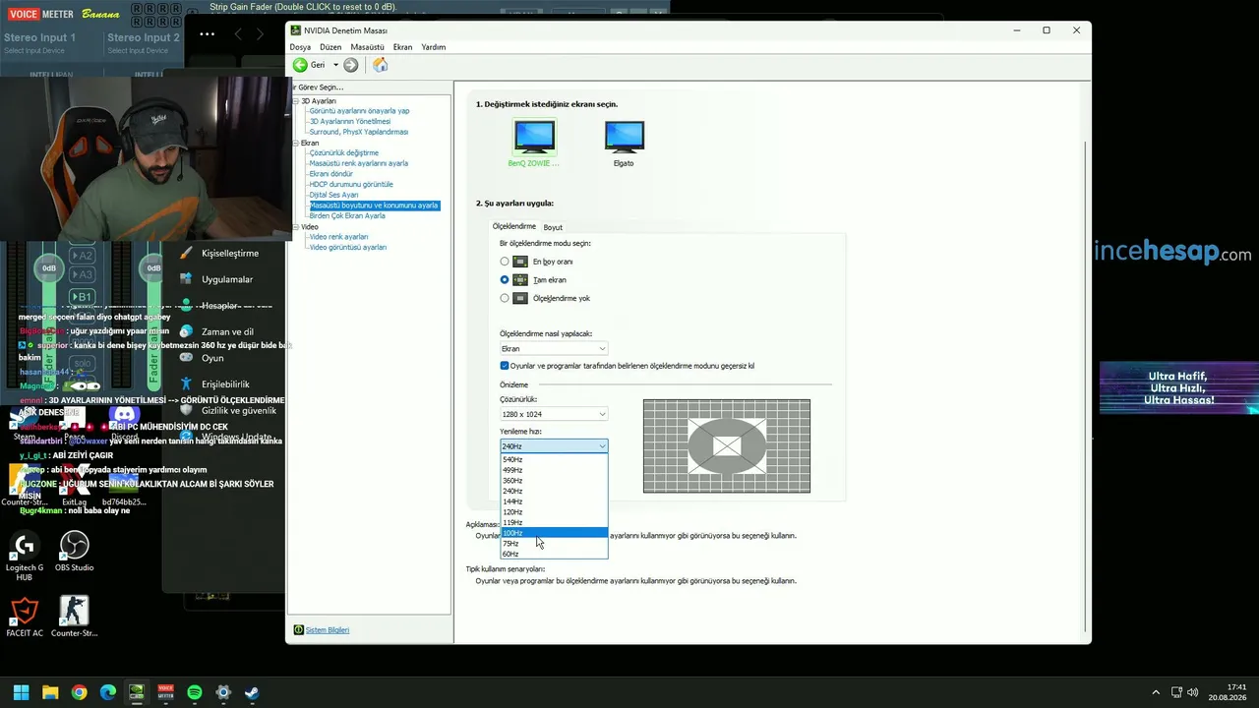Choose 360Hz from the refresh rate list
Viewport: 1259px width, 708px height.
[x=554, y=481]
